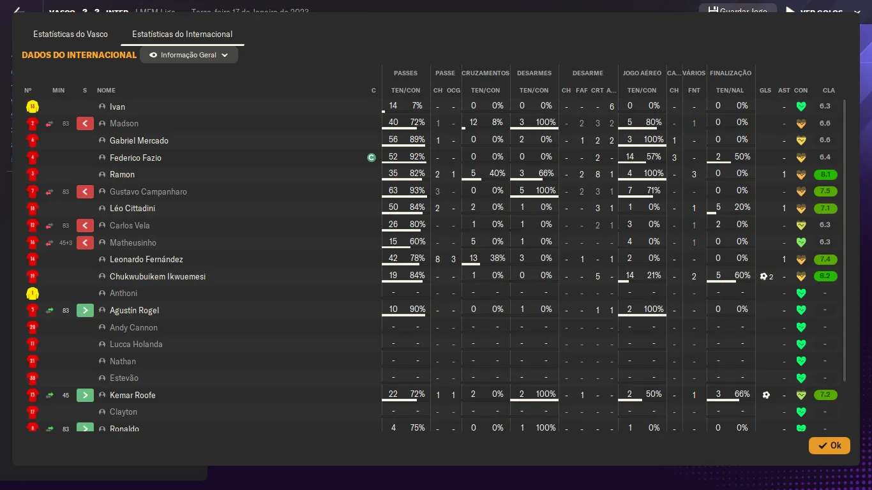This screenshot has width=872, height=490.
Task: Sort by the PASSES column header
Action: [405, 73]
